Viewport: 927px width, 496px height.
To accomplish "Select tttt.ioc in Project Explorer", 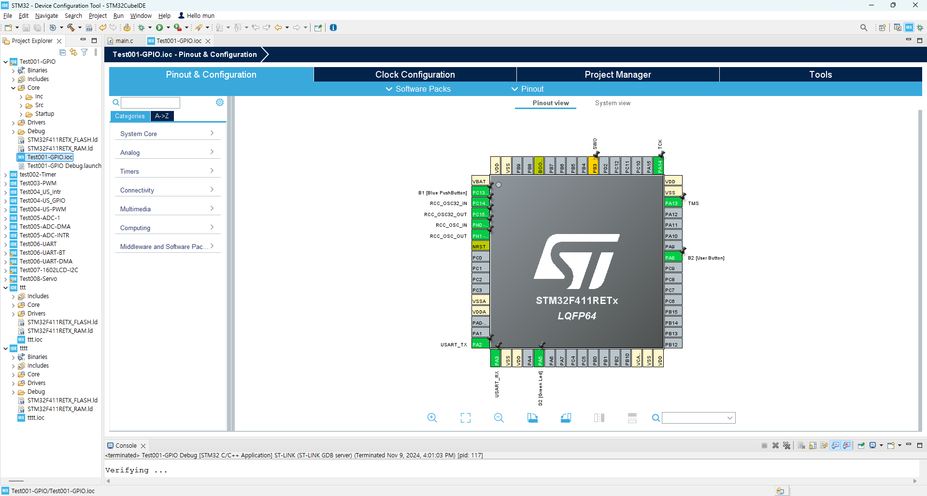I will (x=36, y=418).
